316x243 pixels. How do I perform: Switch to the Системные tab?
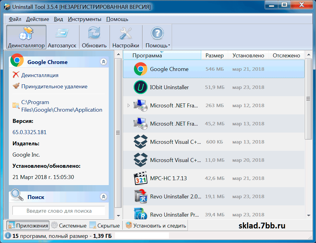(x=69, y=225)
